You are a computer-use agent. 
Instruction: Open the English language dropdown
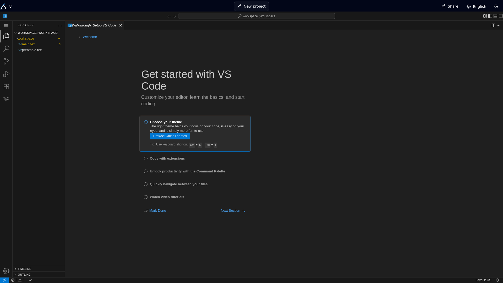(x=476, y=6)
